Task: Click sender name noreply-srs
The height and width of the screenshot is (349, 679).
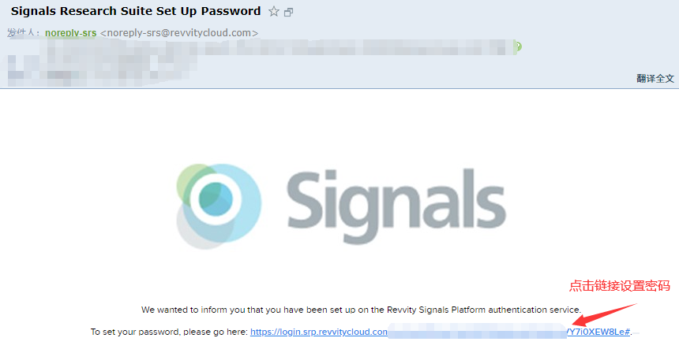Action: [71, 33]
